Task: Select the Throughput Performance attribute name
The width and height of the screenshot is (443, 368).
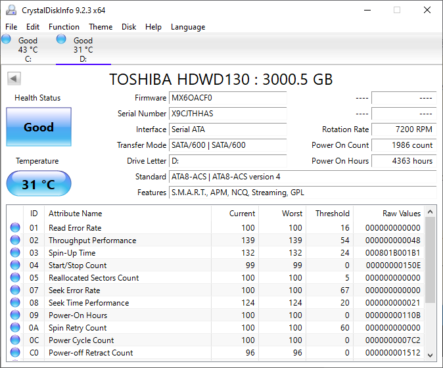Action: coord(93,241)
